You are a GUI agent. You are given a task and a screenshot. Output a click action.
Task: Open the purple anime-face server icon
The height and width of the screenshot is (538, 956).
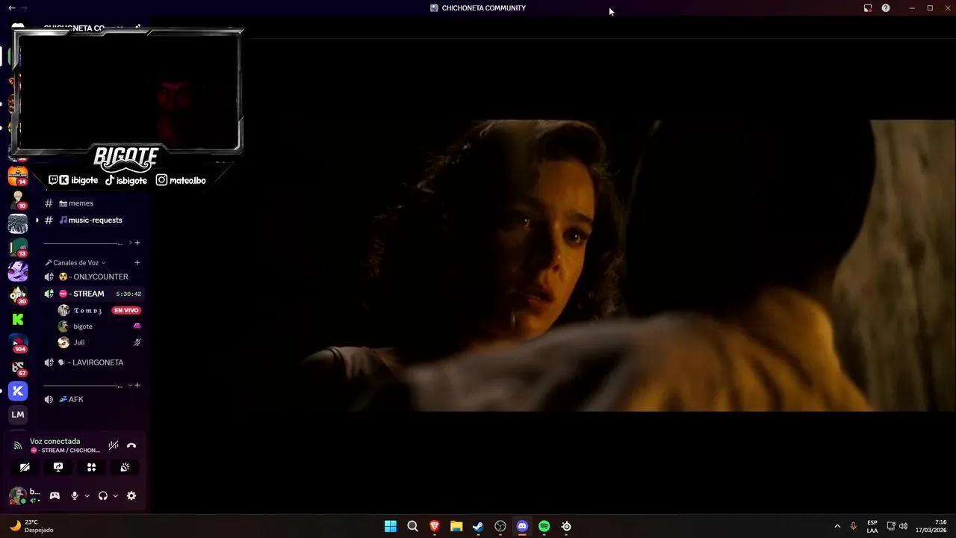click(18, 271)
